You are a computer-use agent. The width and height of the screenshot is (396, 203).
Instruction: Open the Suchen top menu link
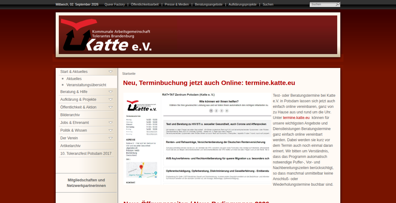(x=268, y=4)
